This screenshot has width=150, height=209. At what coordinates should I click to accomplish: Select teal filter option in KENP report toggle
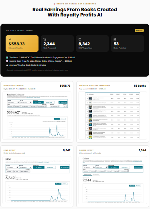(39, 167)
